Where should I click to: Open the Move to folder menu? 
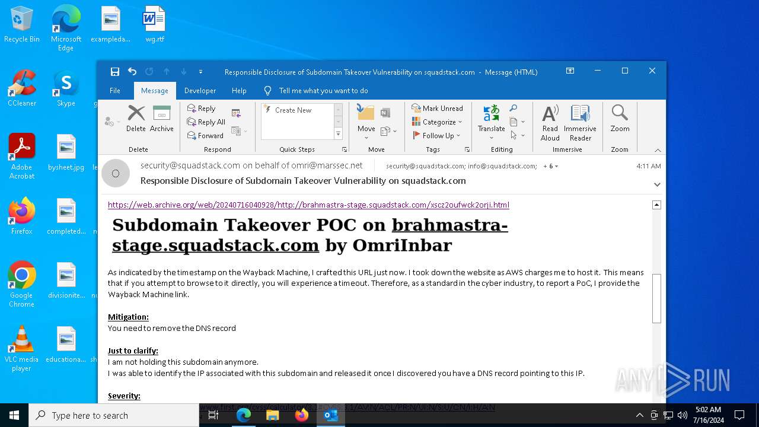coord(366,122)
